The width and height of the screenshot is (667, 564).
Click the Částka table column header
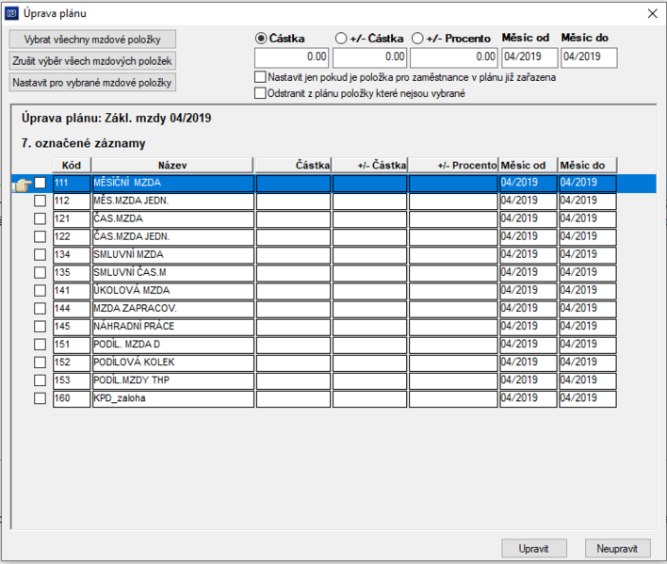tap(294, 165)
